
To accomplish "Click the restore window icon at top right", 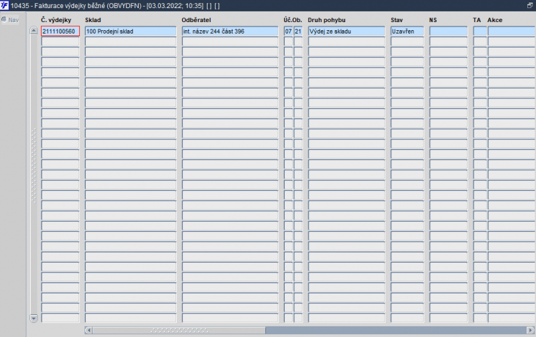I will pos(530,5).
